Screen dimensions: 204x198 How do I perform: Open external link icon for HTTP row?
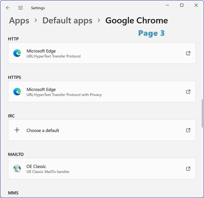tap(188, 53)
